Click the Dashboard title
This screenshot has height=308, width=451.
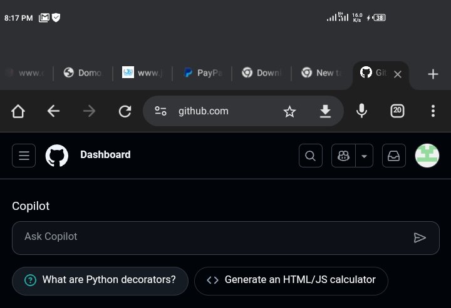(105, 154)
